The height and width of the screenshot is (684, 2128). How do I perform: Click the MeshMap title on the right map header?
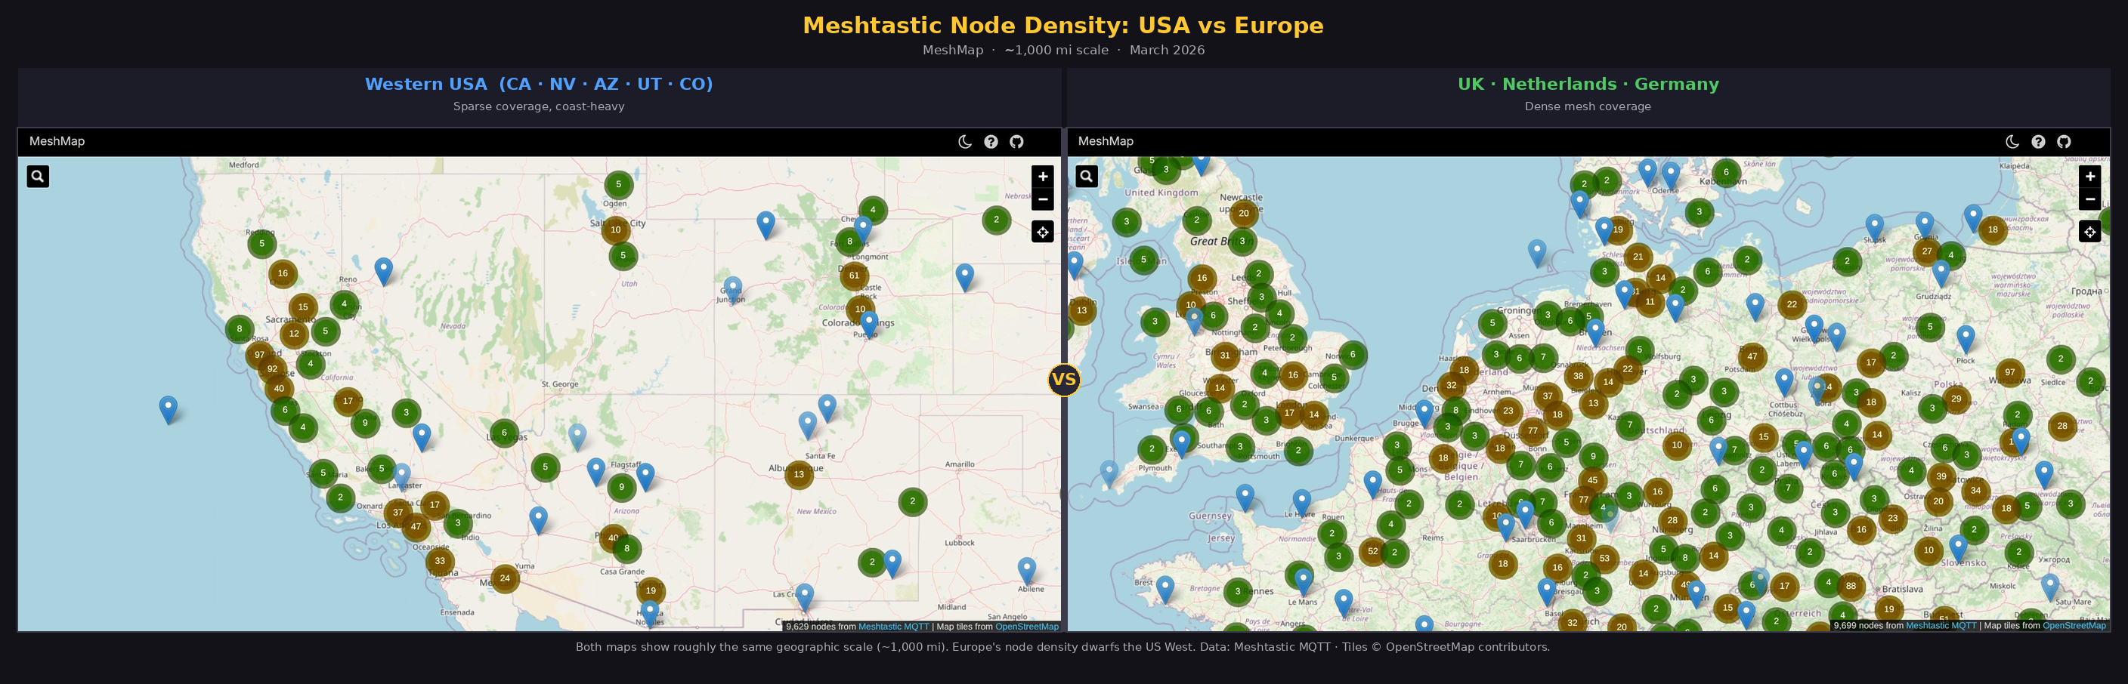(x=1106, y=141)
